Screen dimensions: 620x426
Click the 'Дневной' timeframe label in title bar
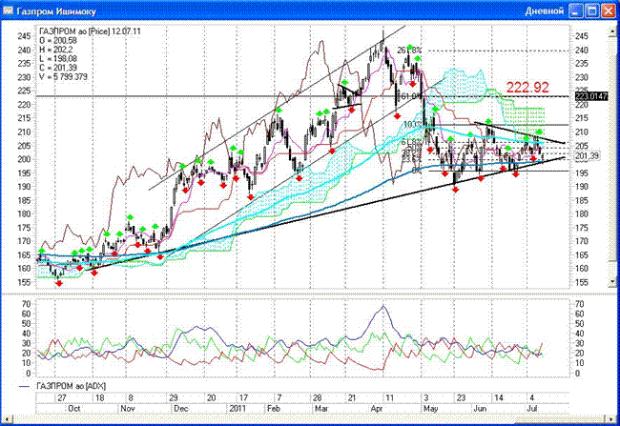545,11
